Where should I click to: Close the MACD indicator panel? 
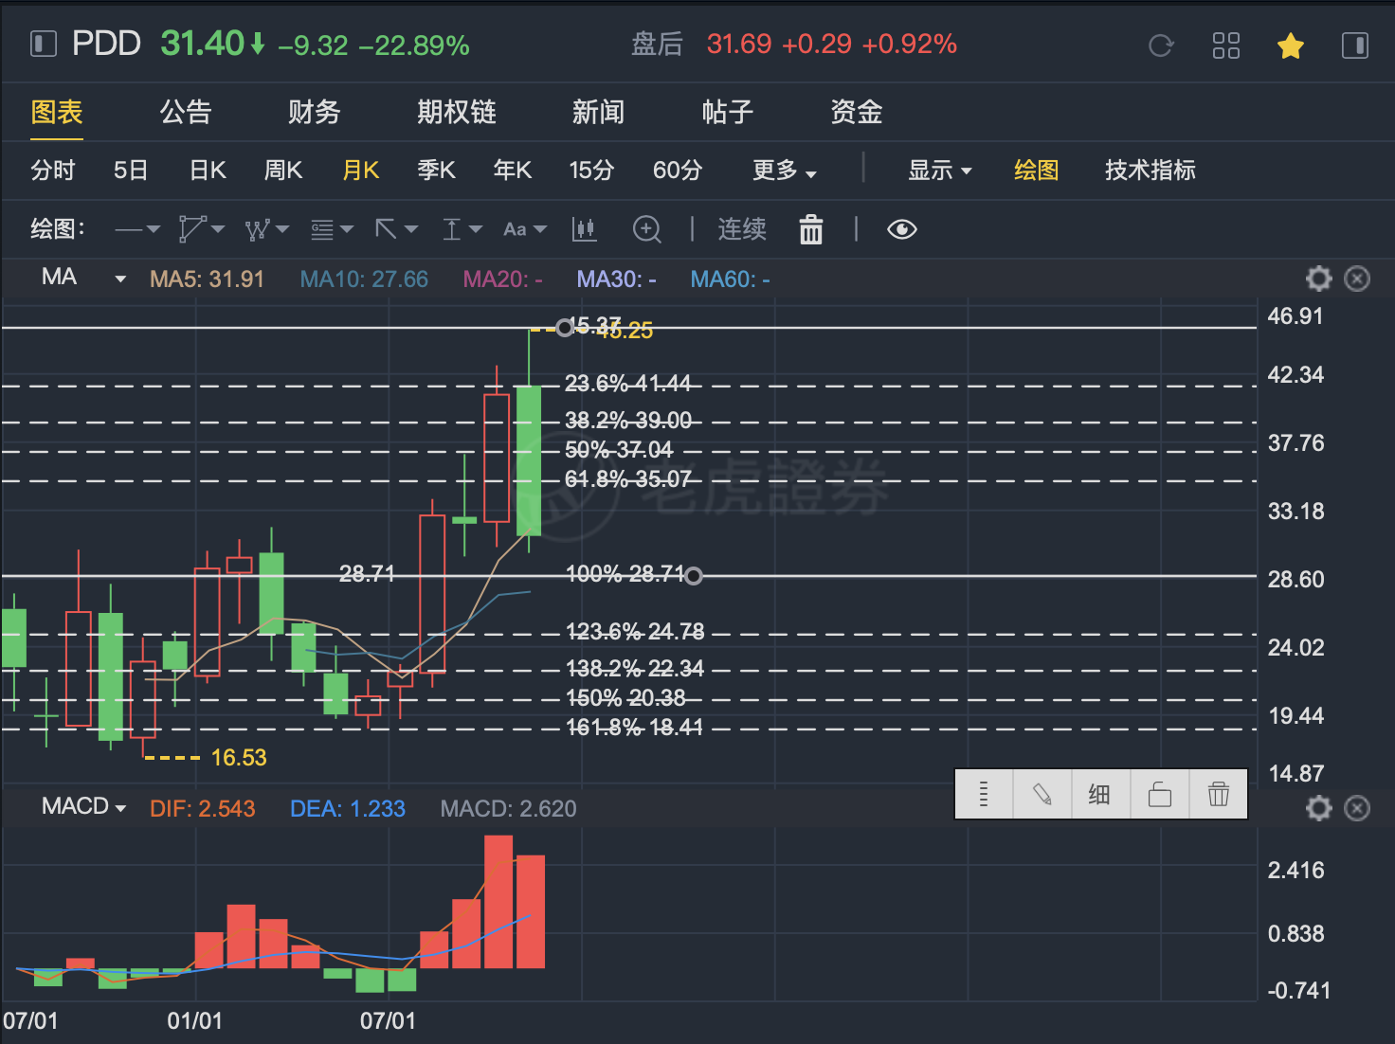[x=1357, y=808]
